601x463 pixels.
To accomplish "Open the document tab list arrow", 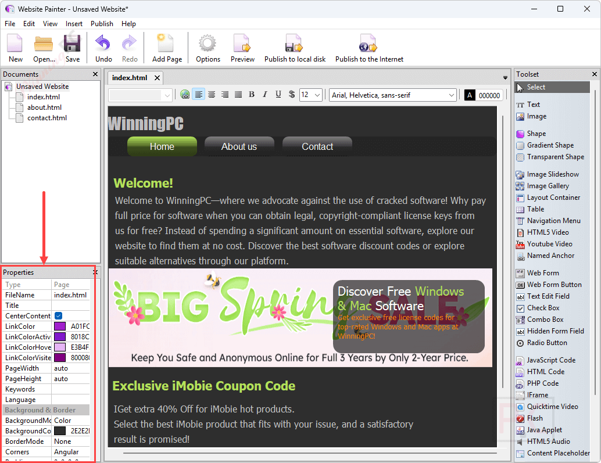I will tap(505, 78).
